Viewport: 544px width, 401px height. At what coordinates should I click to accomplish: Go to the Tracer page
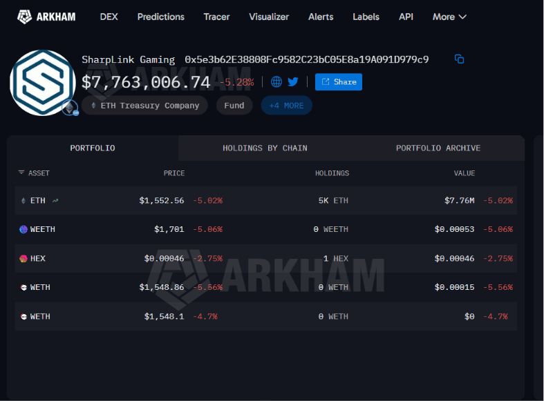[216, 17]
